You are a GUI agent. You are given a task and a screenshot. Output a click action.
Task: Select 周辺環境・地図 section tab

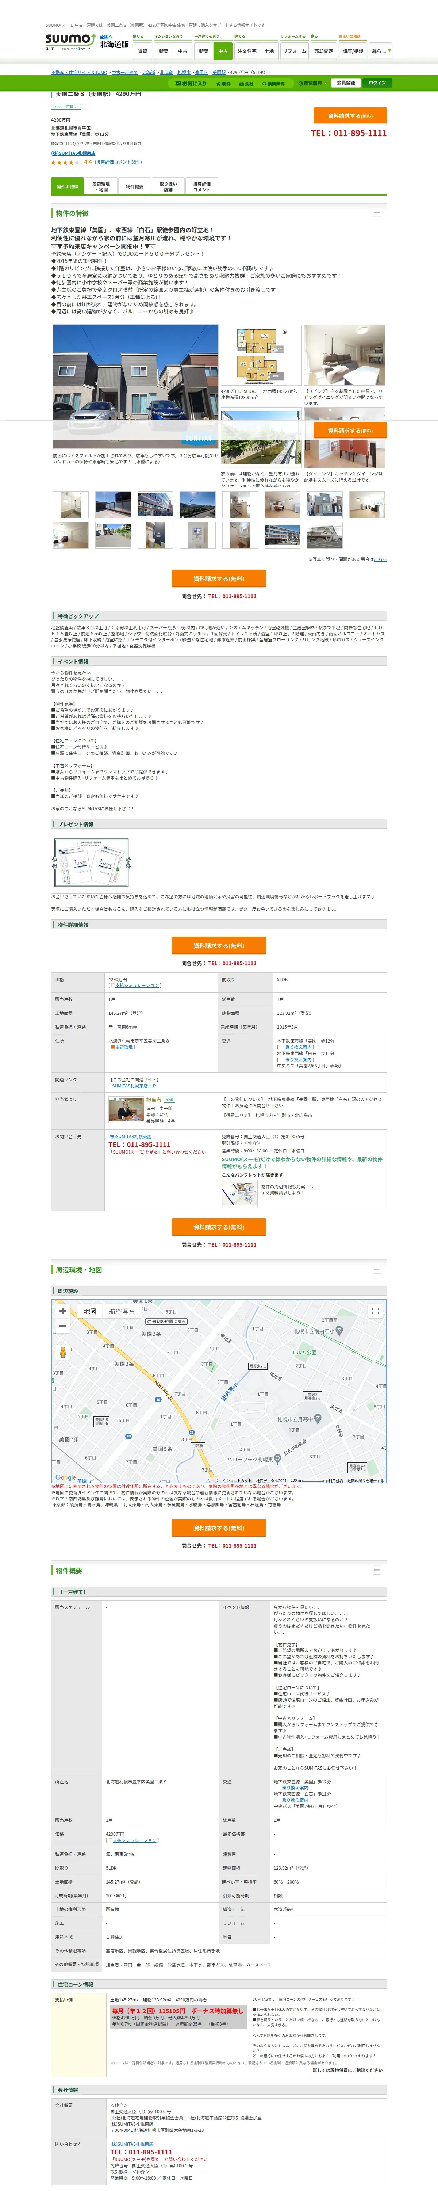101,186
